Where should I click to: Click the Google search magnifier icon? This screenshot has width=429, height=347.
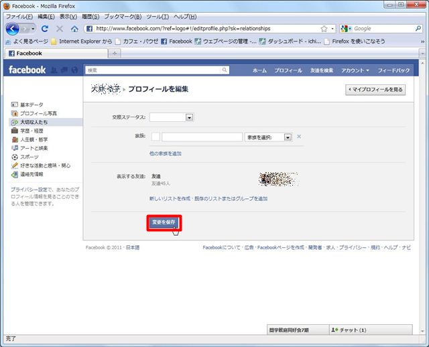418,28
